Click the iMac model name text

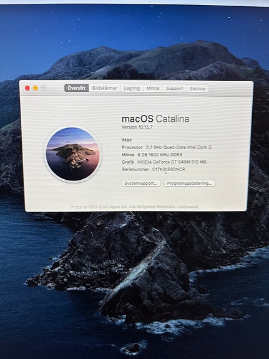click(127, 140)
